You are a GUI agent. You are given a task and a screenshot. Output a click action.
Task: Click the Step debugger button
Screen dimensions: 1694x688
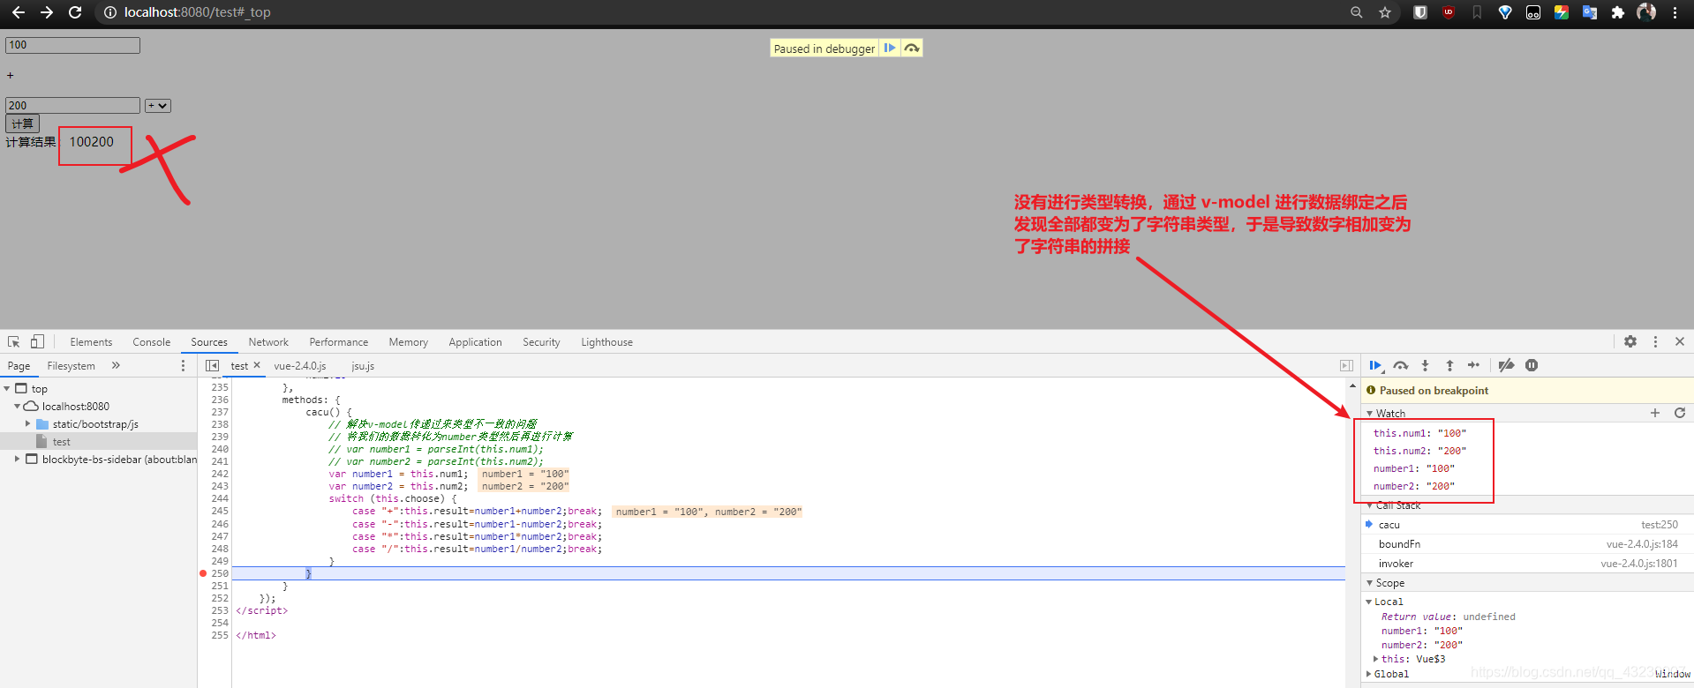[1473, 365]
